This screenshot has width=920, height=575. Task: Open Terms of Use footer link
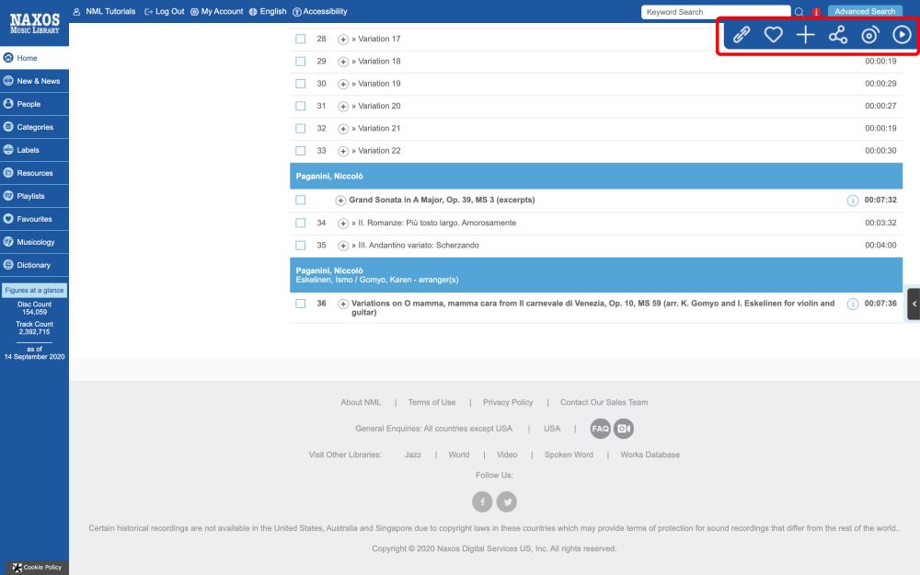tap(431, 403)
